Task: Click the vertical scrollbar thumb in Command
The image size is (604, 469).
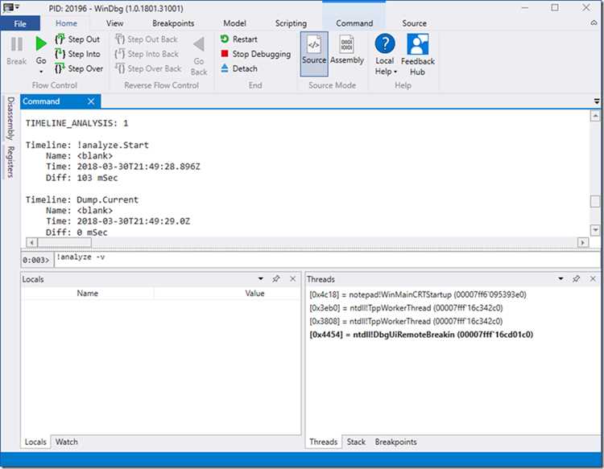Action: (595, 201)
